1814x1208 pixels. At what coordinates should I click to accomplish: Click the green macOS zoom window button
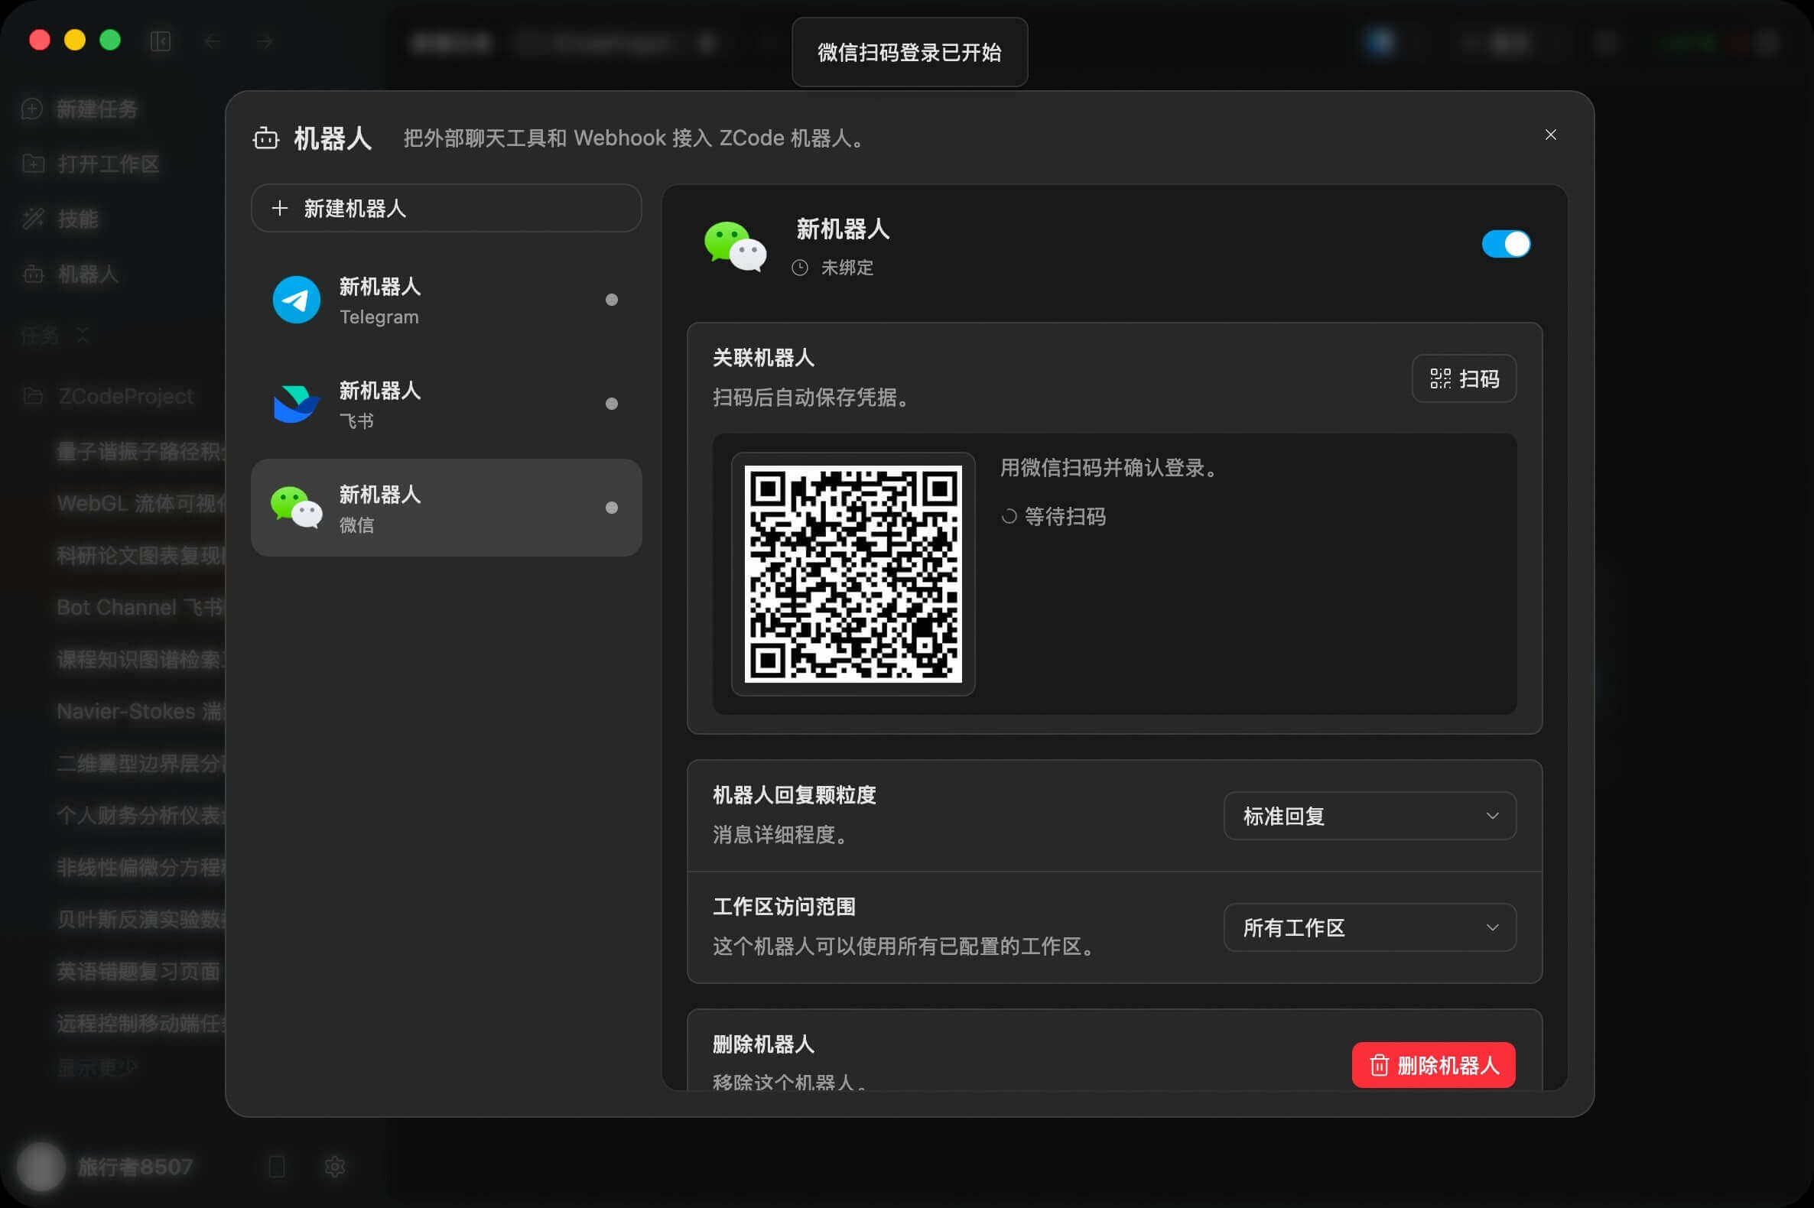(110, 40)
